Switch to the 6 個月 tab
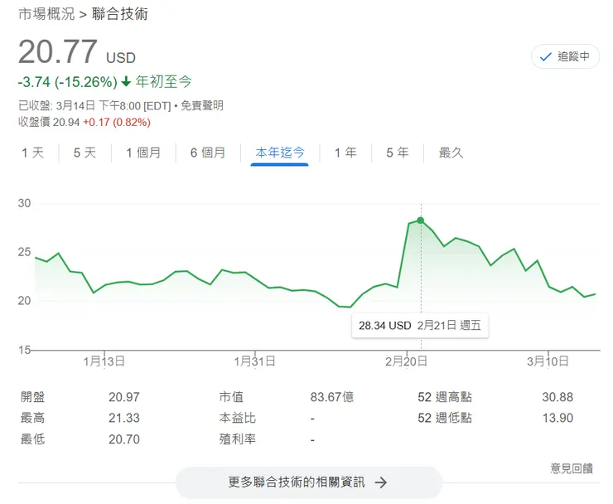 (208, 153)
